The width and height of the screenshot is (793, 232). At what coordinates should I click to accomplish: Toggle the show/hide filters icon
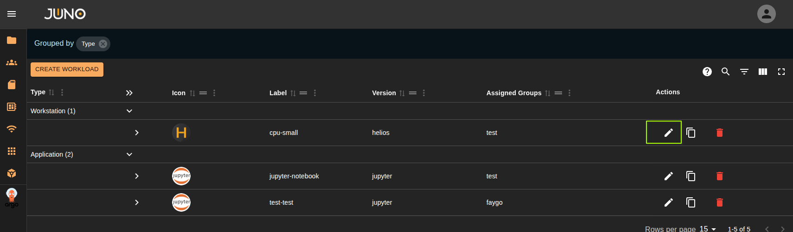coord(744,72)
